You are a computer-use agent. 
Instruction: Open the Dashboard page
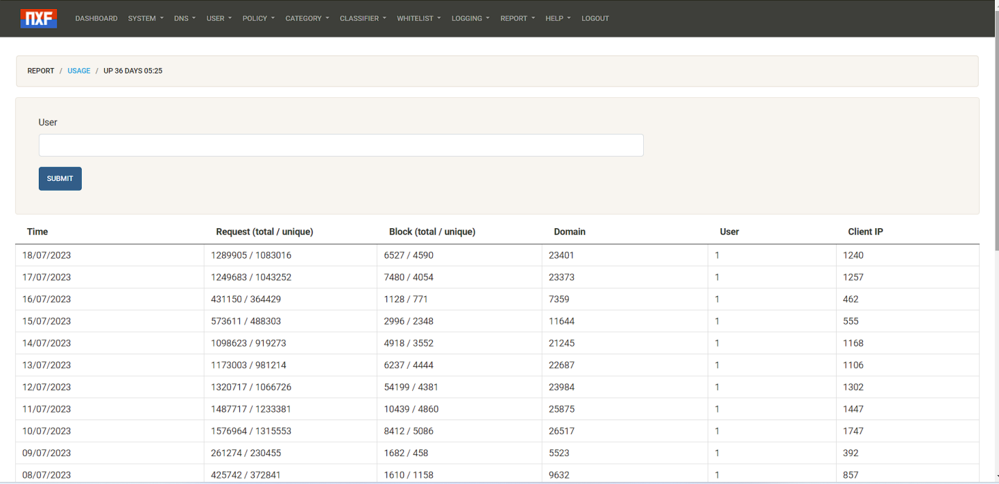pyautogui.click(x=96, y=19)
